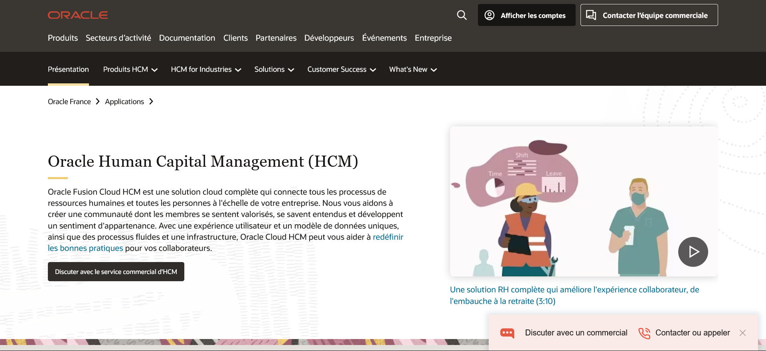The width and height of the screenshot is (766, 351).
Task: Open Documentation menu
Action: (x=187, y=38)
